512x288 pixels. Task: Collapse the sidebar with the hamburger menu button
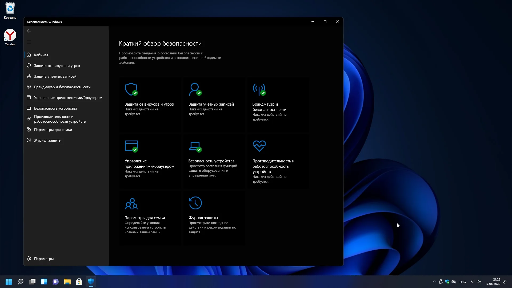pyautogui.click(x=29, y=42)
